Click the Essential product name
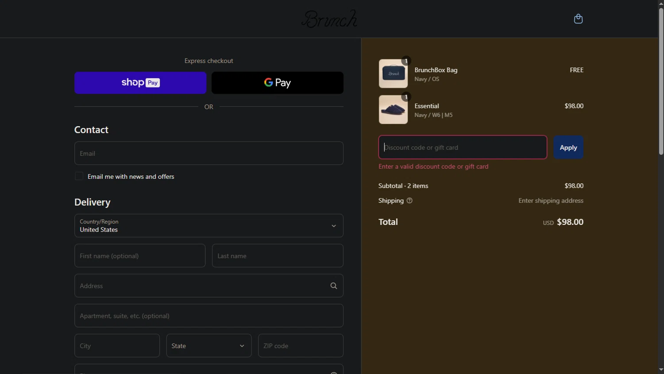 pyautogui.click(x=427, y=106)
